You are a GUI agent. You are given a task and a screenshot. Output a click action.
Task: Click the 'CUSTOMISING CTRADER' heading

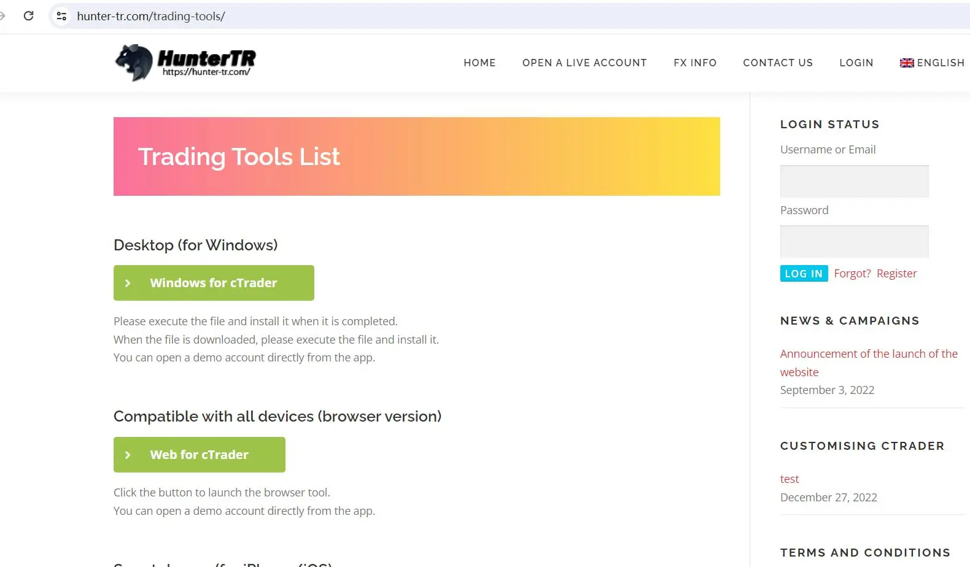point(862,446)
